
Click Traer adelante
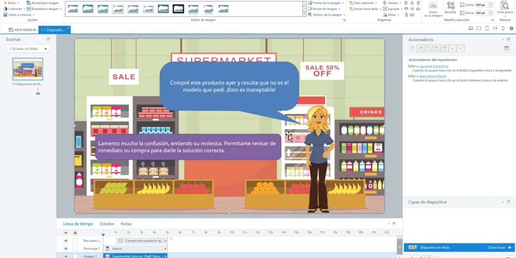tap(363, 3)
